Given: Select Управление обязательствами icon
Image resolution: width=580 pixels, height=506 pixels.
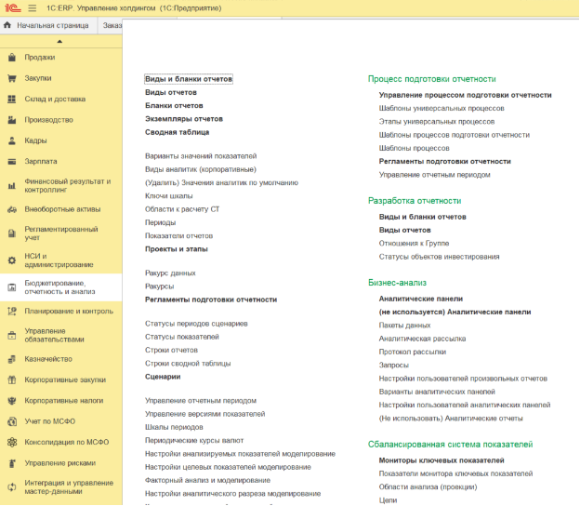Looking at the screenshot, I should [x=12, y=336].
